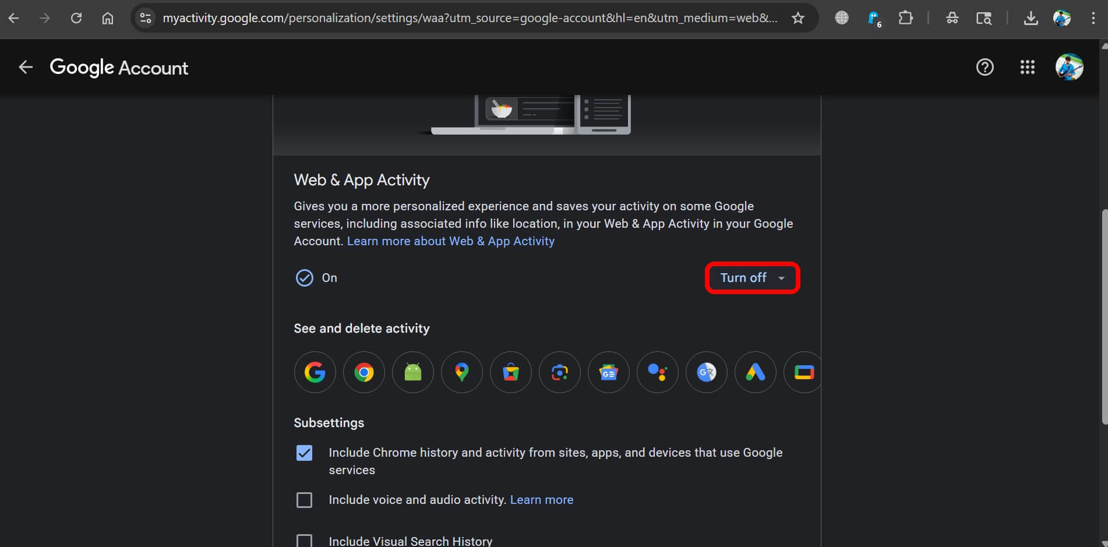Open the browser home page
The image size is (1108, 547).
click(x=108, y=18)
